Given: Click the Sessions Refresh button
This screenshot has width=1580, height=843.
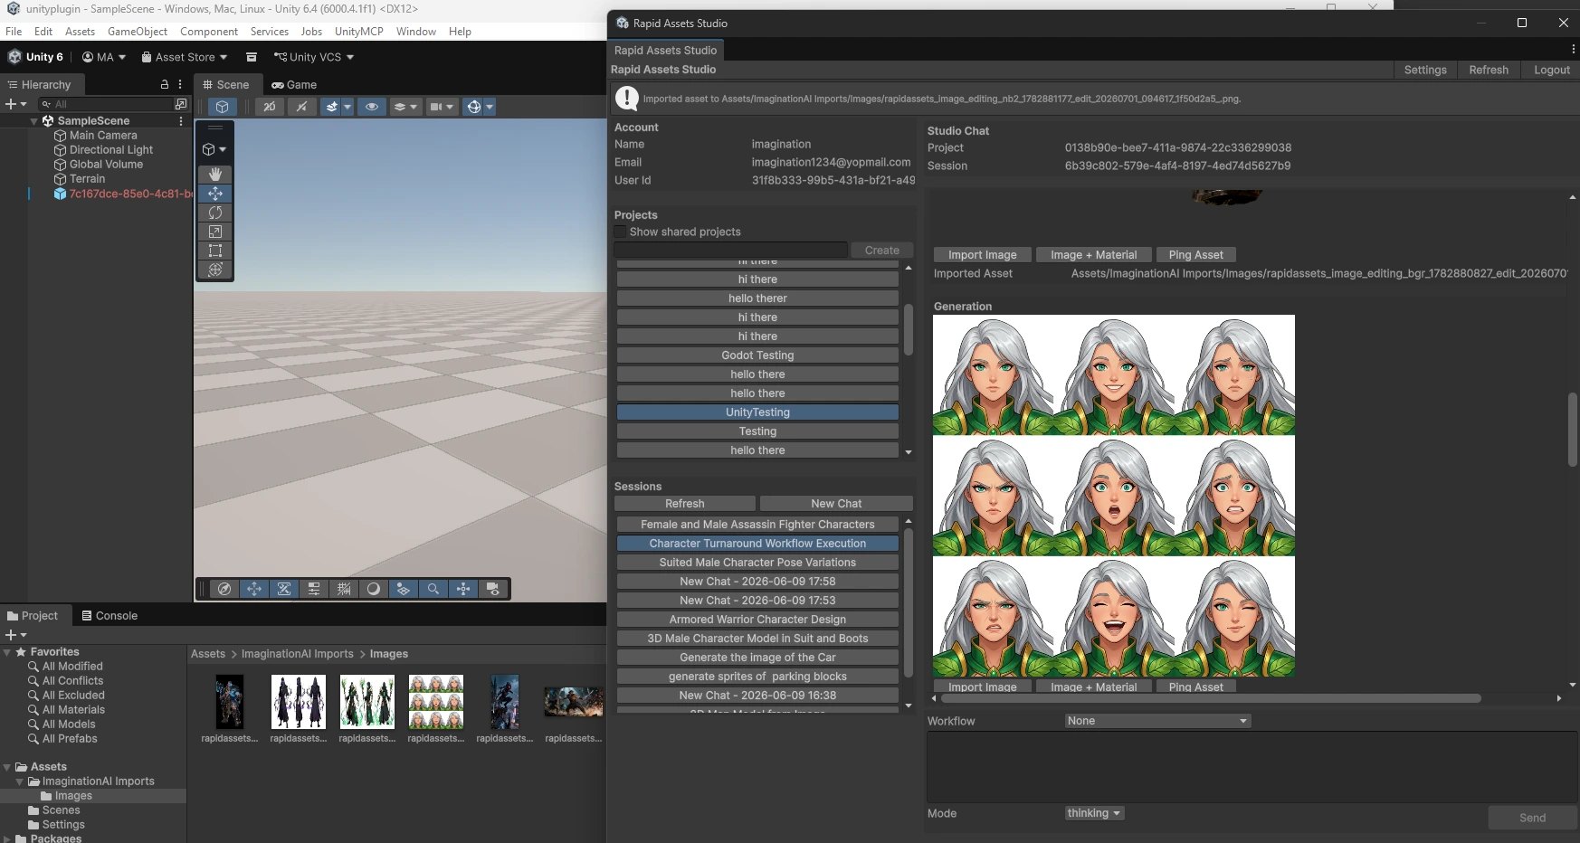Looking at the screenshot, I should point(685,504).
